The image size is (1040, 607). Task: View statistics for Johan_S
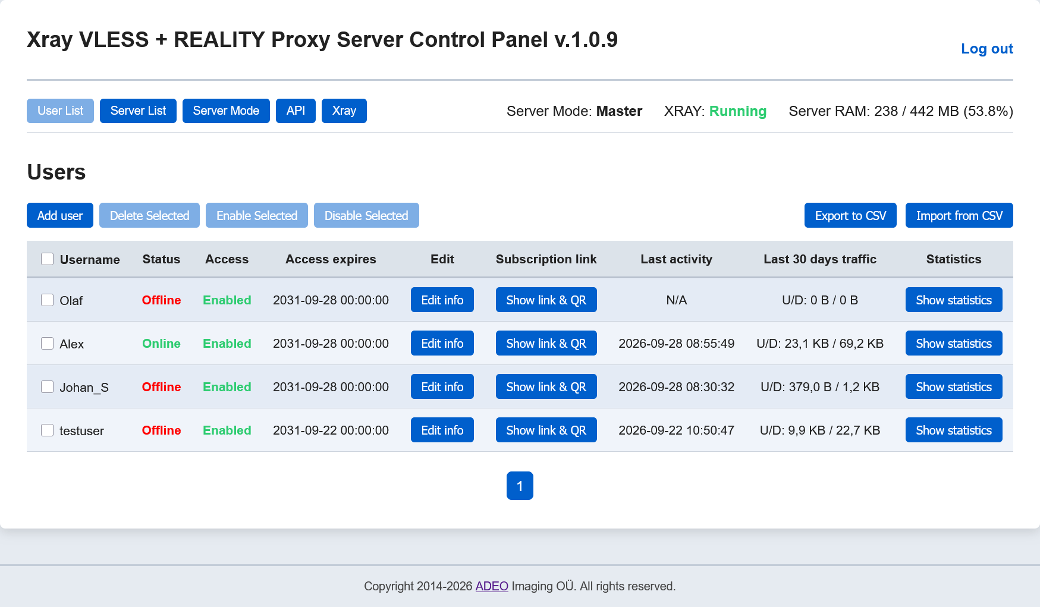(x=954, y=386)
